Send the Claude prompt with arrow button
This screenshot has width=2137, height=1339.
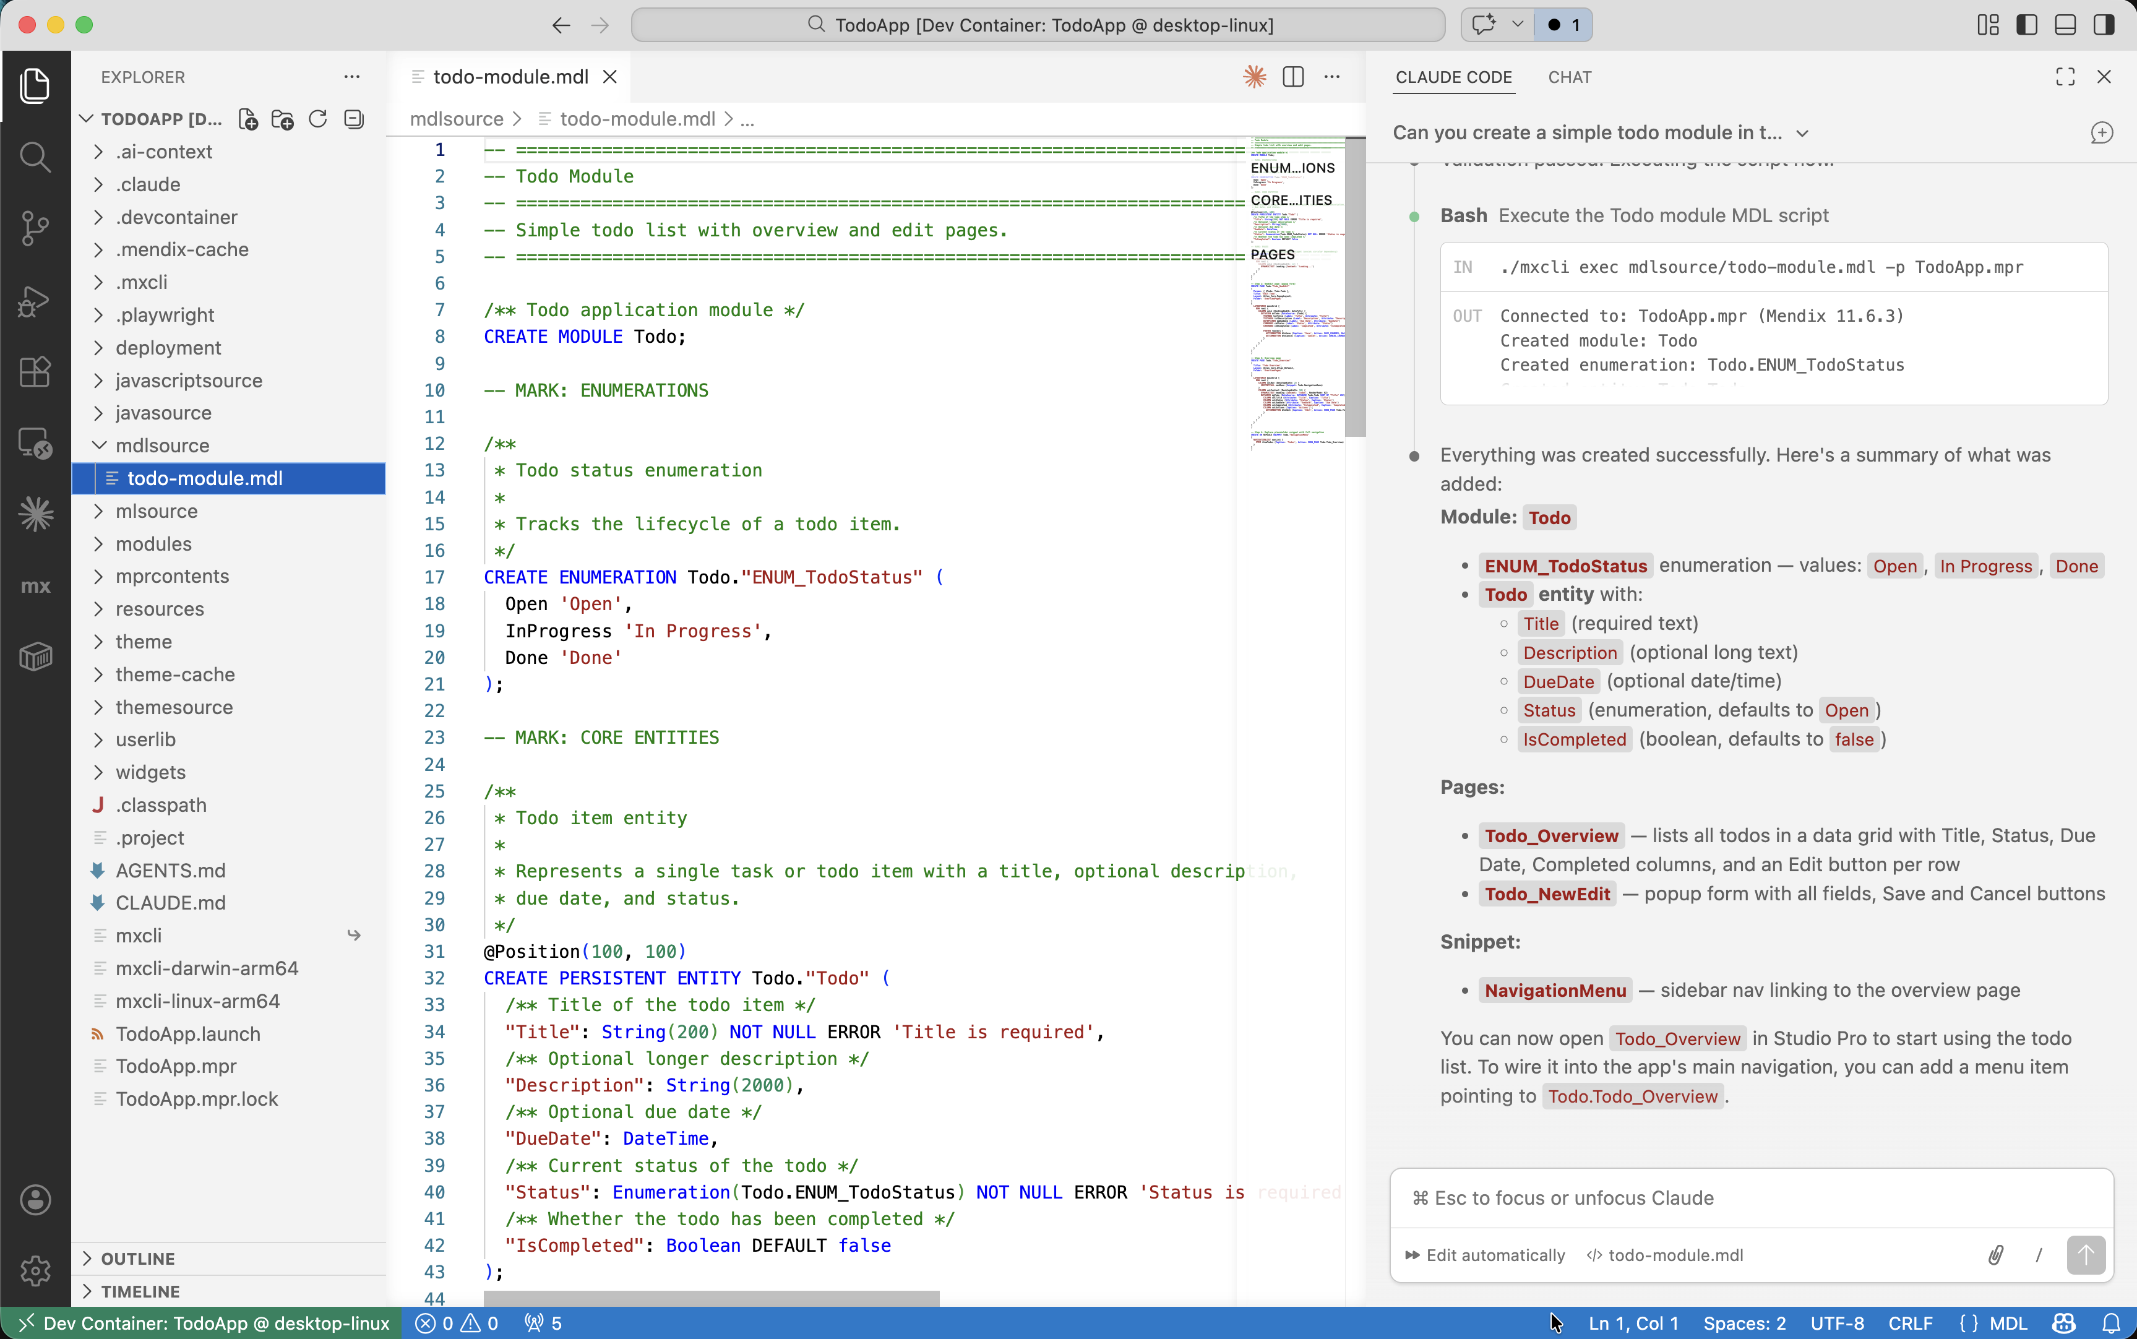(x=2086, y=1255)
